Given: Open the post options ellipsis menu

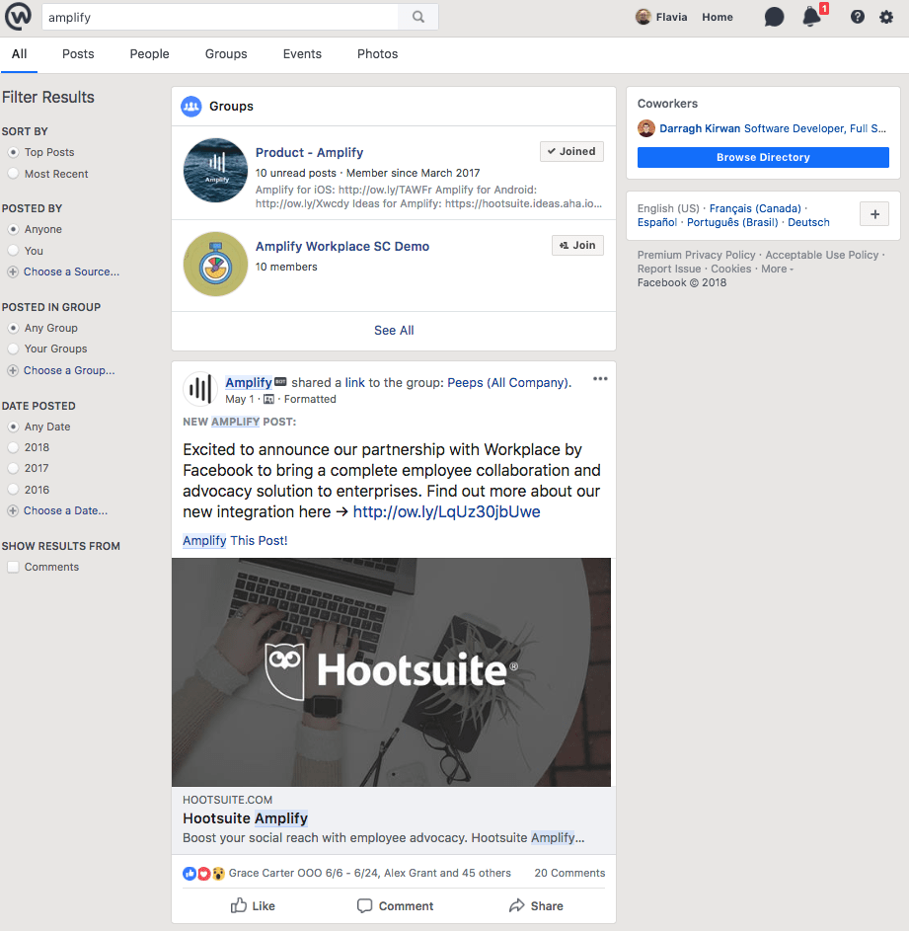Looking at the screenshot, I should click(600, 379).
